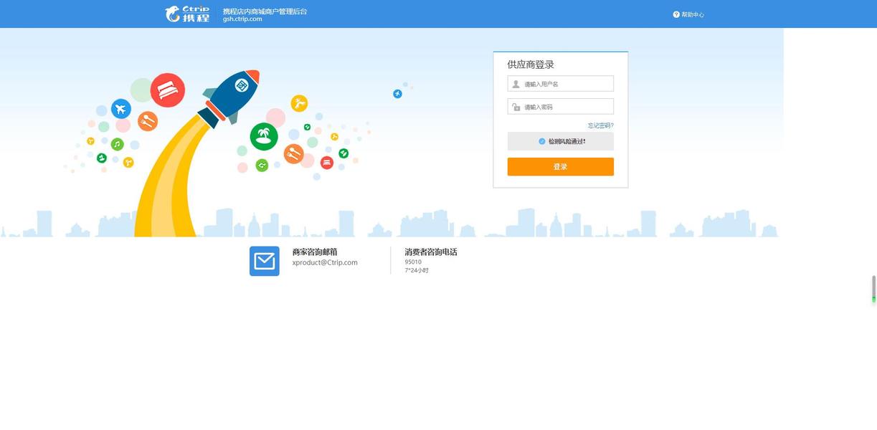Click the Ctrip 携程 logo

[187, 14]
